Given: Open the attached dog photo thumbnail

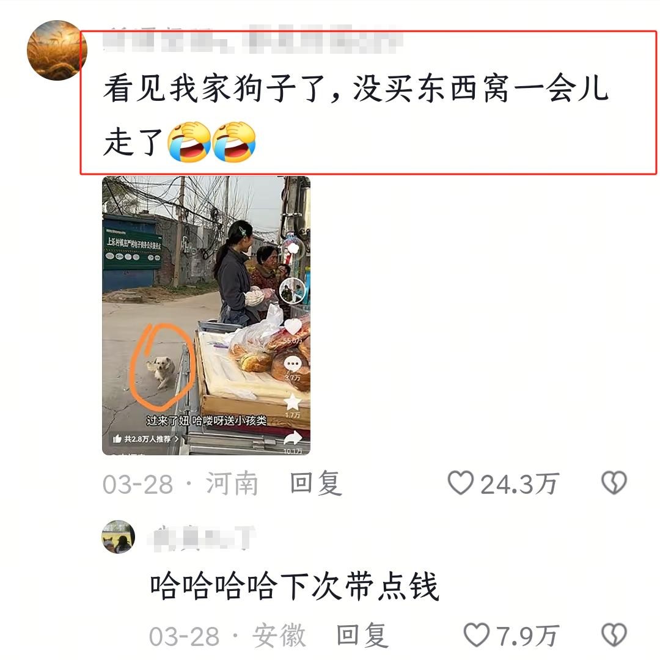Looking at the screenshot, I should (x=207, y=315).
